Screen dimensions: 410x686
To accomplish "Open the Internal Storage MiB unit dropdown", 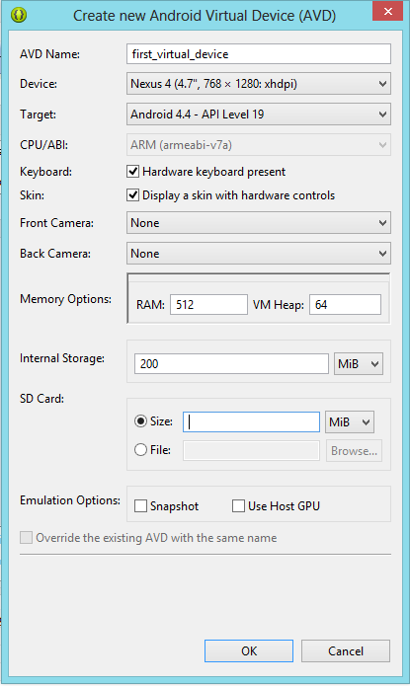I will (x=359, y=363).
